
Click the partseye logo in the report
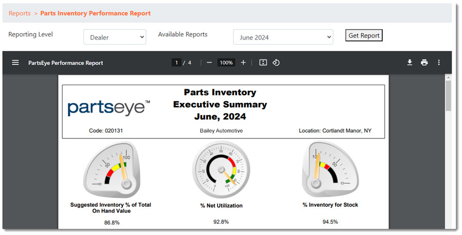coord(109,107)
